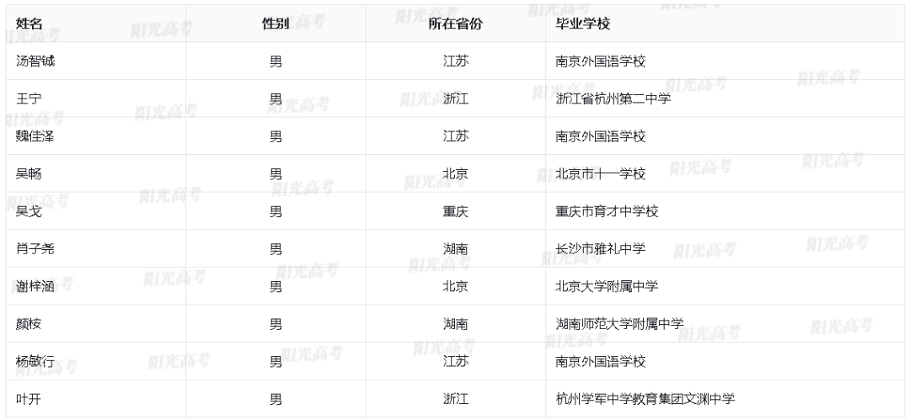910x420 pixels.
Task: Click the 男 cell in 吴戈's row
Action: click(x=276, y=211)
